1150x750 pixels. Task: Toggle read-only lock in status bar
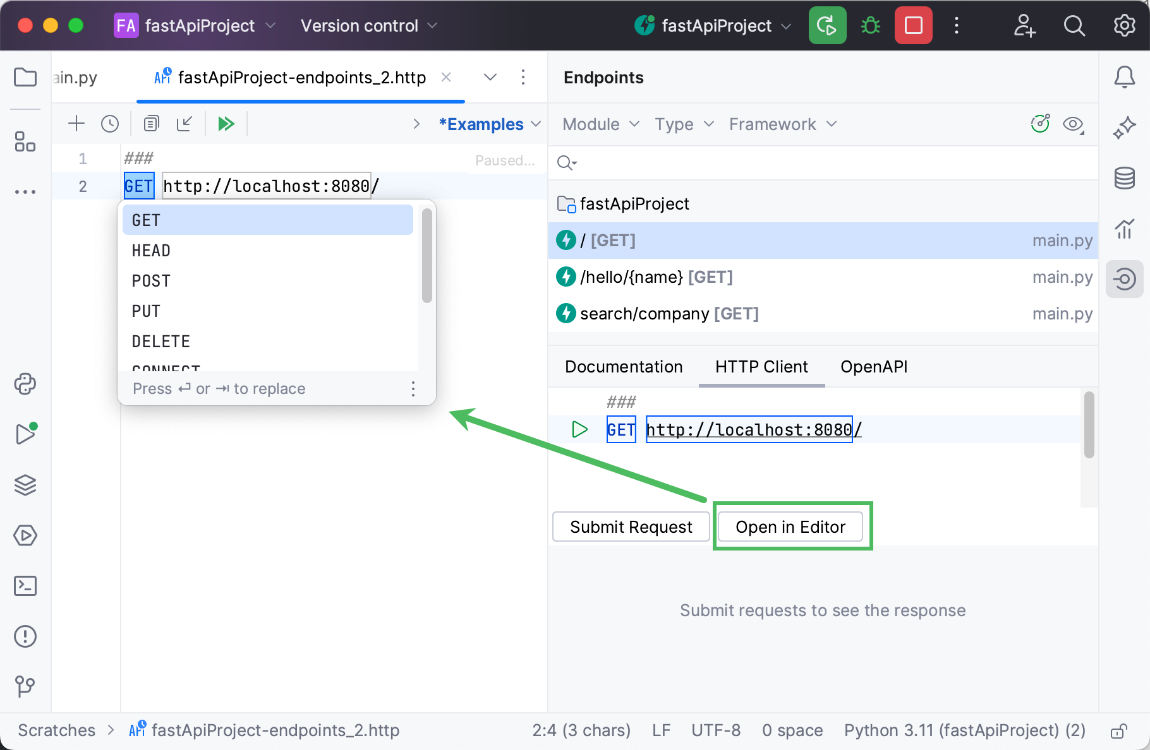click(1118, 731)
